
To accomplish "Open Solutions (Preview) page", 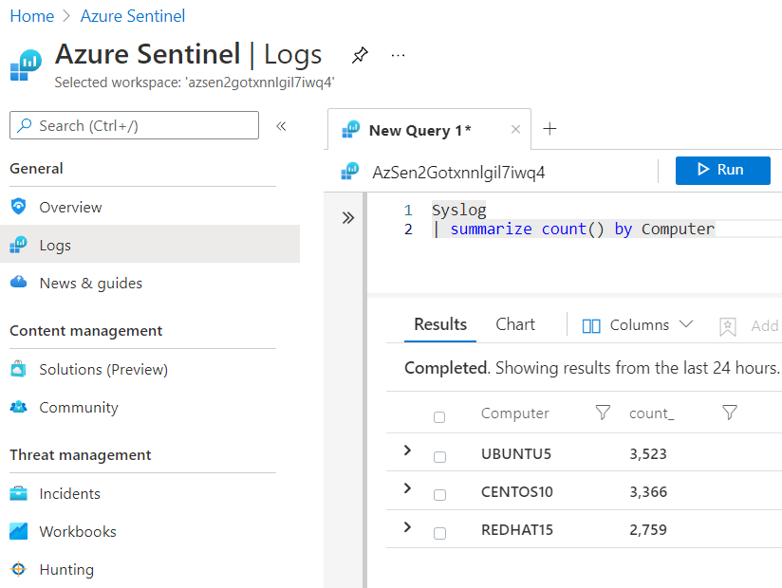I will click(x=150, y=369).
